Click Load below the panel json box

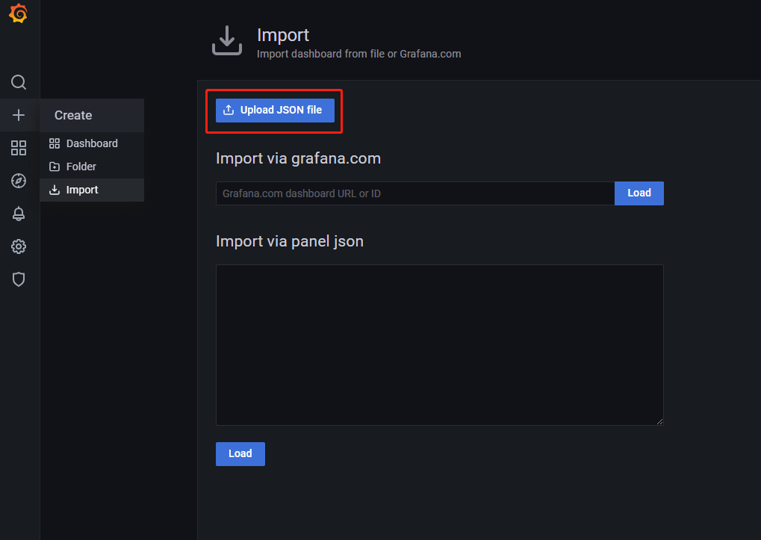240,453
